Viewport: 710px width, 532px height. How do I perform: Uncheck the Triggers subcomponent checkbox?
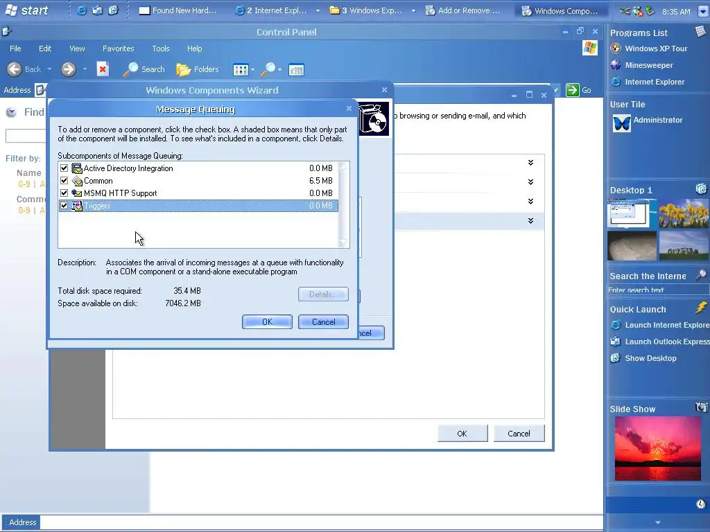click(x=64, y=206)
